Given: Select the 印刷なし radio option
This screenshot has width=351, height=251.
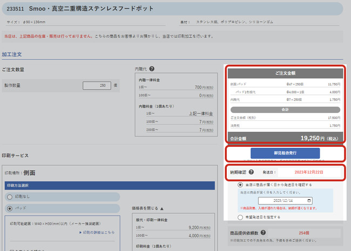Looking at the screenshot, I should click(9, 197).
